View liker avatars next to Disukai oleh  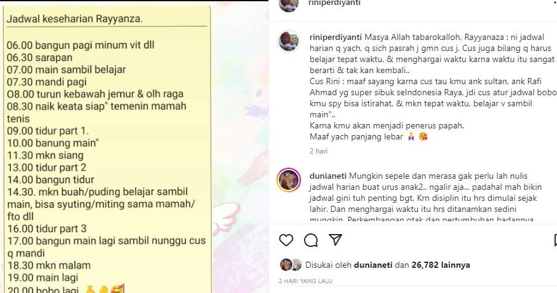pyautogui.click(x=291, y=265)
